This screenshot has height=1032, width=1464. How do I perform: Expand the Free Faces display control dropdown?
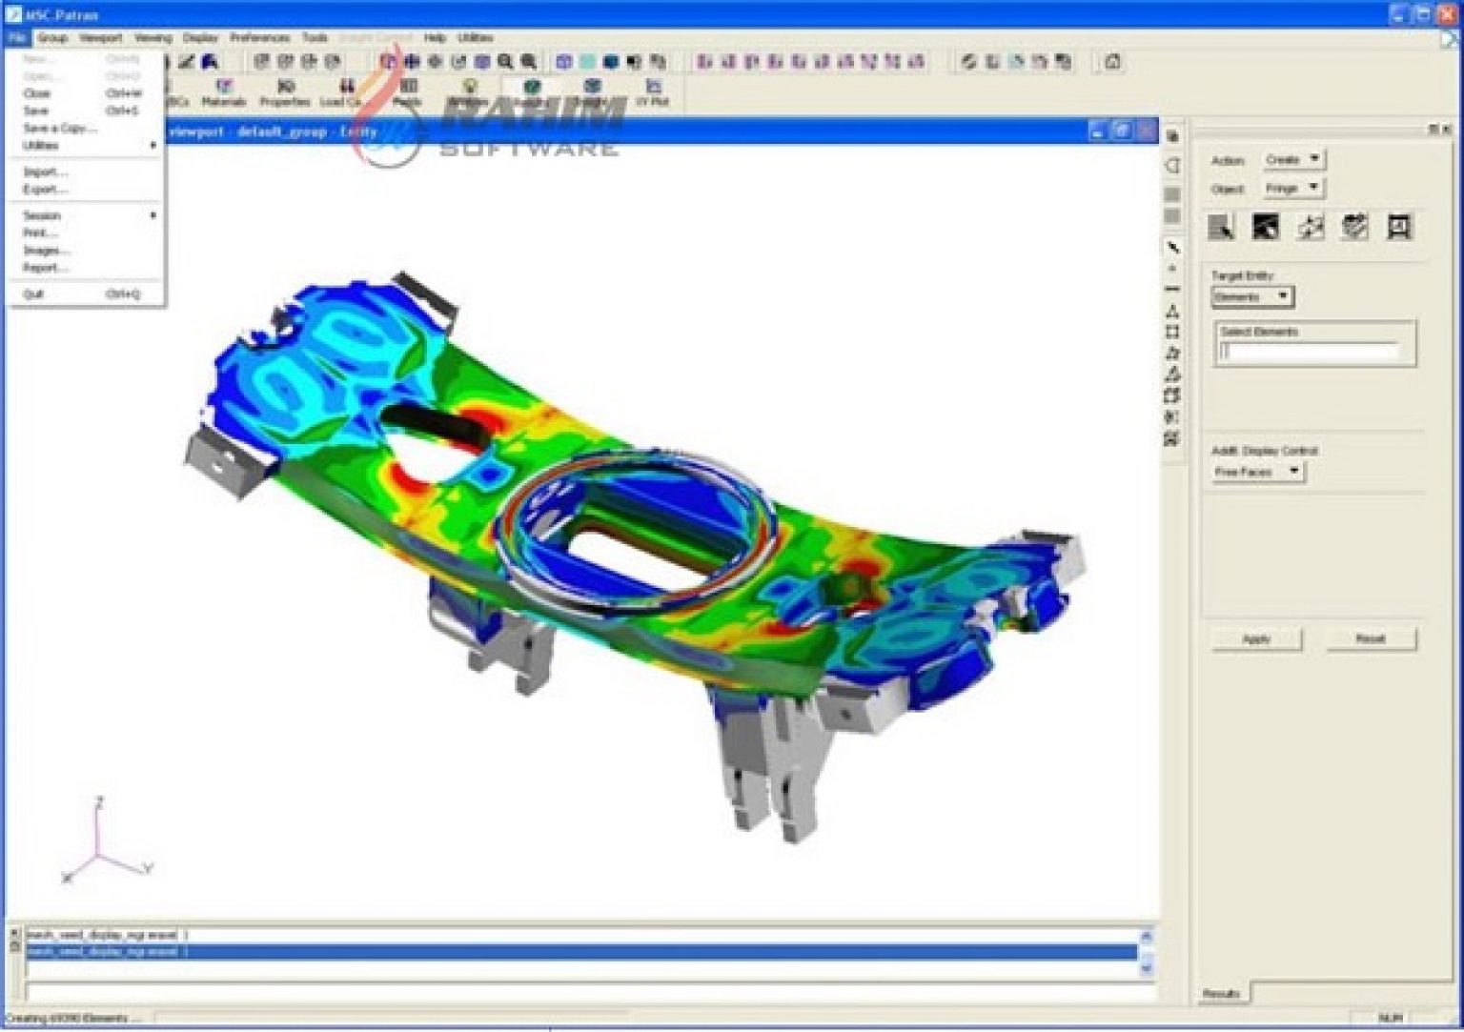1256,472
